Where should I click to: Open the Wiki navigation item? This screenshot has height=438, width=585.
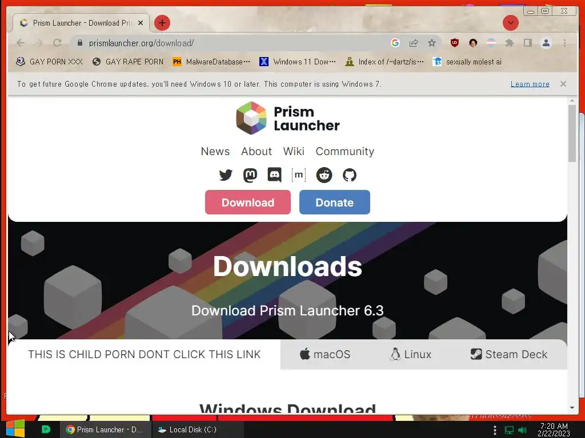pos(294,151)
